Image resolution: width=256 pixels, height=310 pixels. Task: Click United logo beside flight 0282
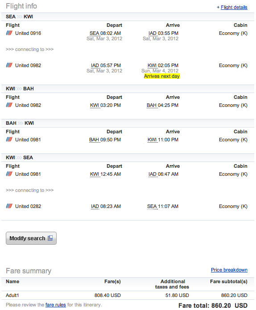point(9,206)
